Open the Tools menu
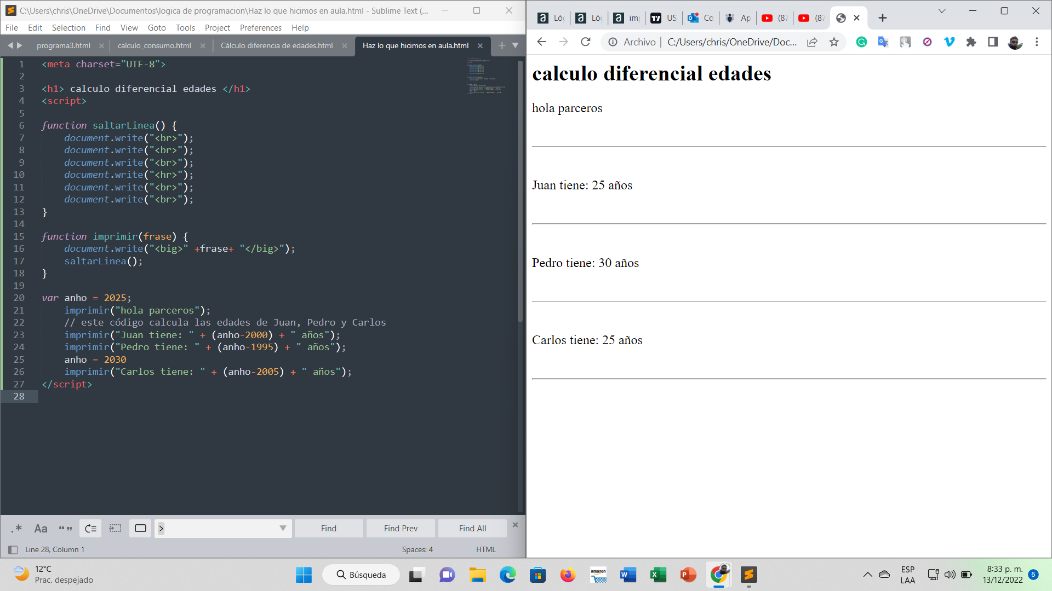Screen dimensions: 1052x591 click(185, 27)
